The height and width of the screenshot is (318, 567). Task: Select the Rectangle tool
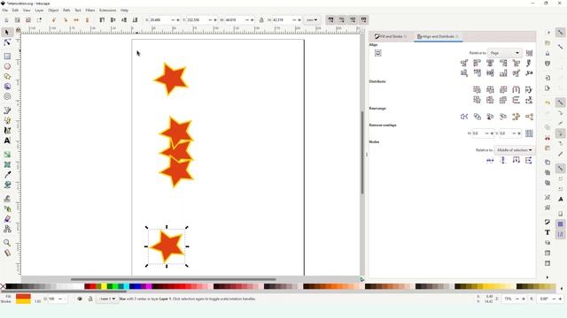pos(7,57)
